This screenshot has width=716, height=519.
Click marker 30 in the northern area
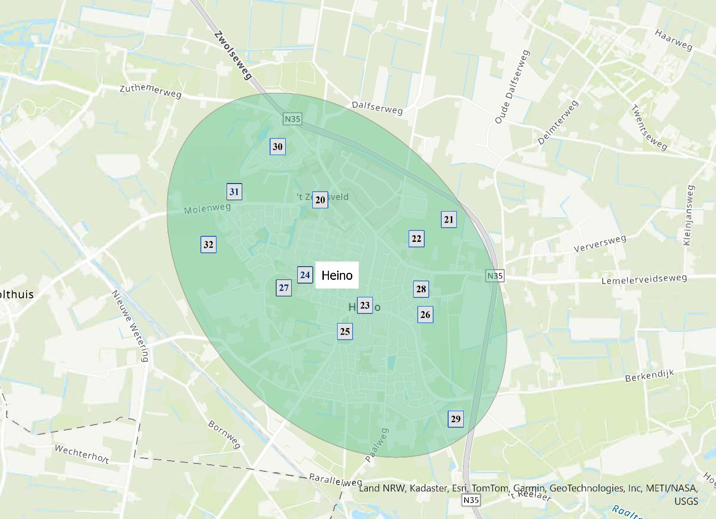pyautogui.click(x=278, y=147)
